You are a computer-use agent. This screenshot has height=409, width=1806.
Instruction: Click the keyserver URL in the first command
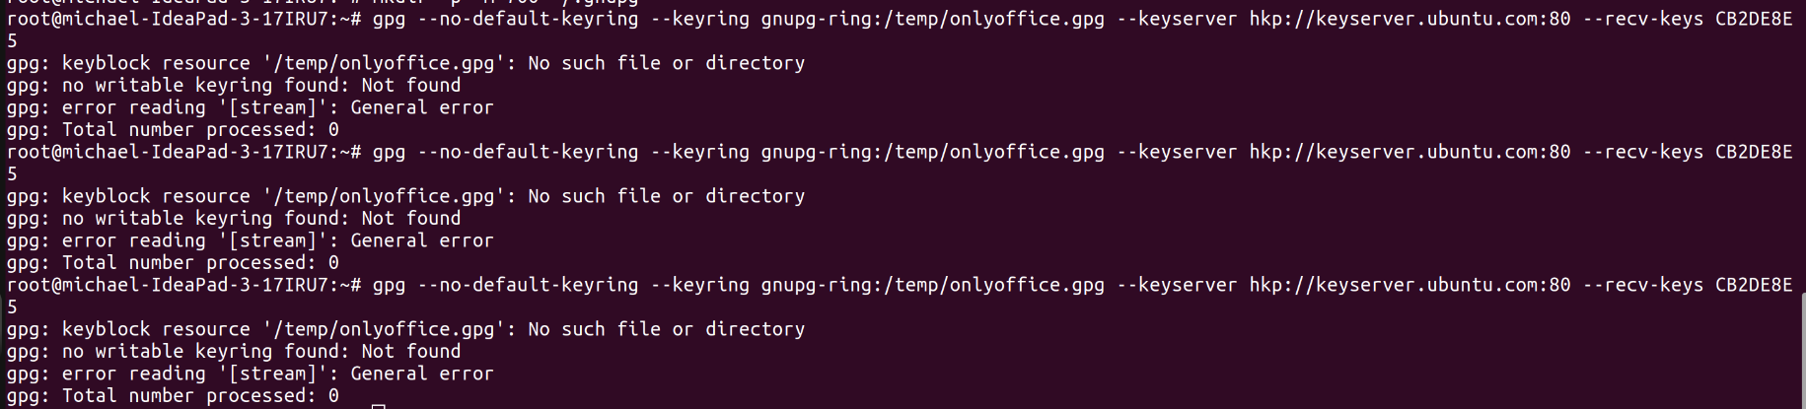click(x=1409, y=19)
